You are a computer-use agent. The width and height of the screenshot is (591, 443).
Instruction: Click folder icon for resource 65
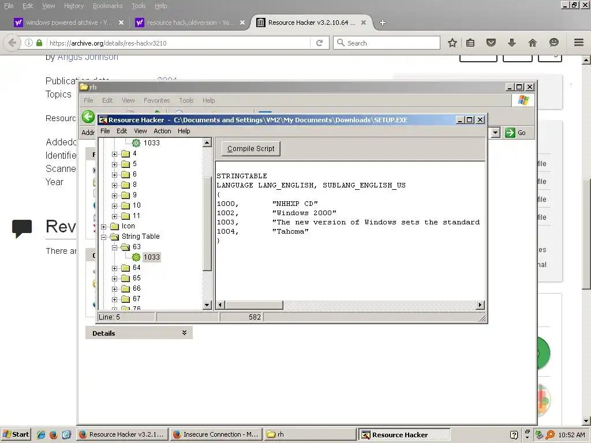(x=125, y=279)
